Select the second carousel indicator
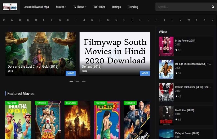The width and height of the screenshot is (217, 139). (77, 81)
